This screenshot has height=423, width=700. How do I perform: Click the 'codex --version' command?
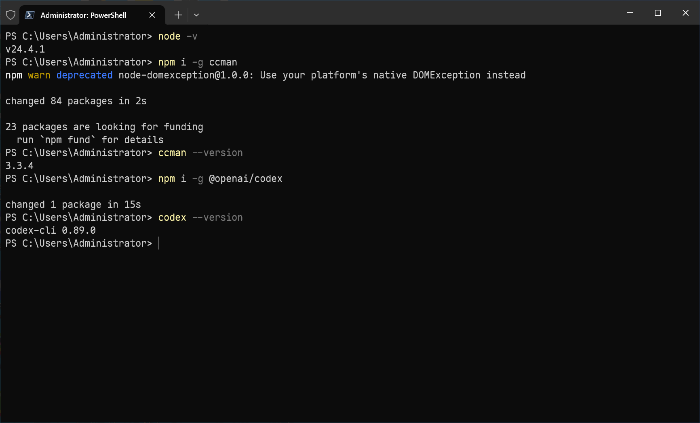tap(200, 218)
